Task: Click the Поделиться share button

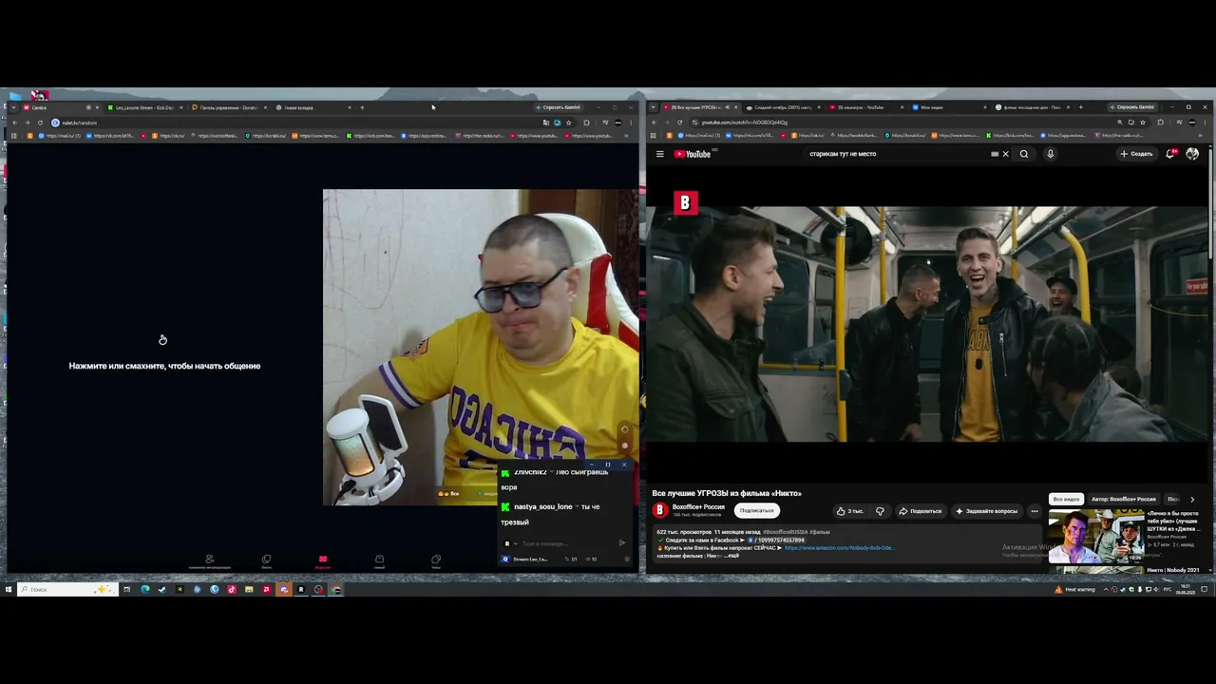Action: (920, 511)
